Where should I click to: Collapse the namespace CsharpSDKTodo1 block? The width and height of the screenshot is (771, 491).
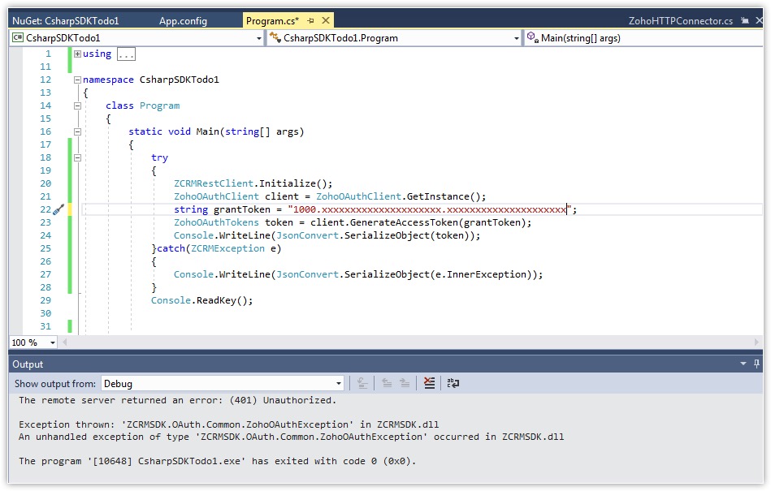click(77, 80)
